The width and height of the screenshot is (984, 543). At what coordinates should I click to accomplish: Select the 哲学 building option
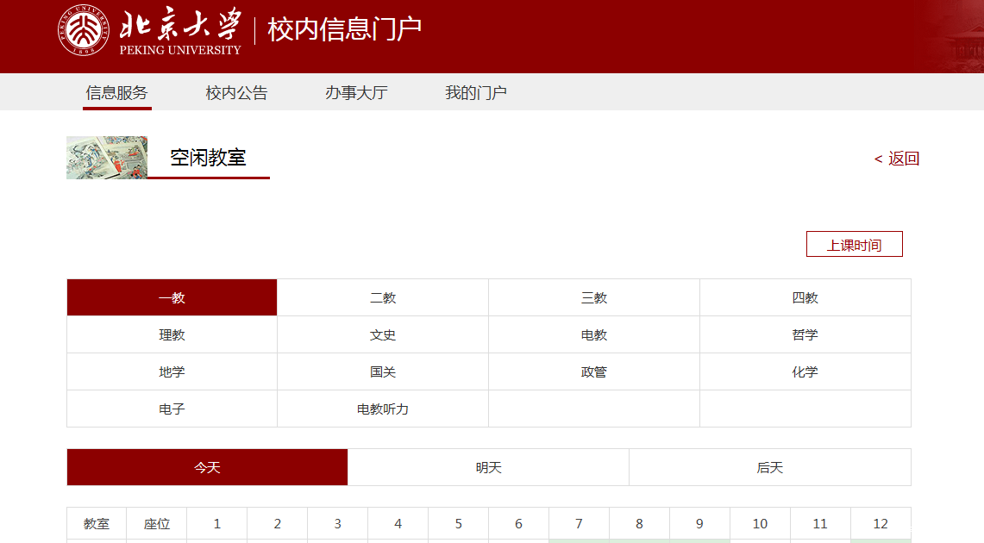pos(805,334)
